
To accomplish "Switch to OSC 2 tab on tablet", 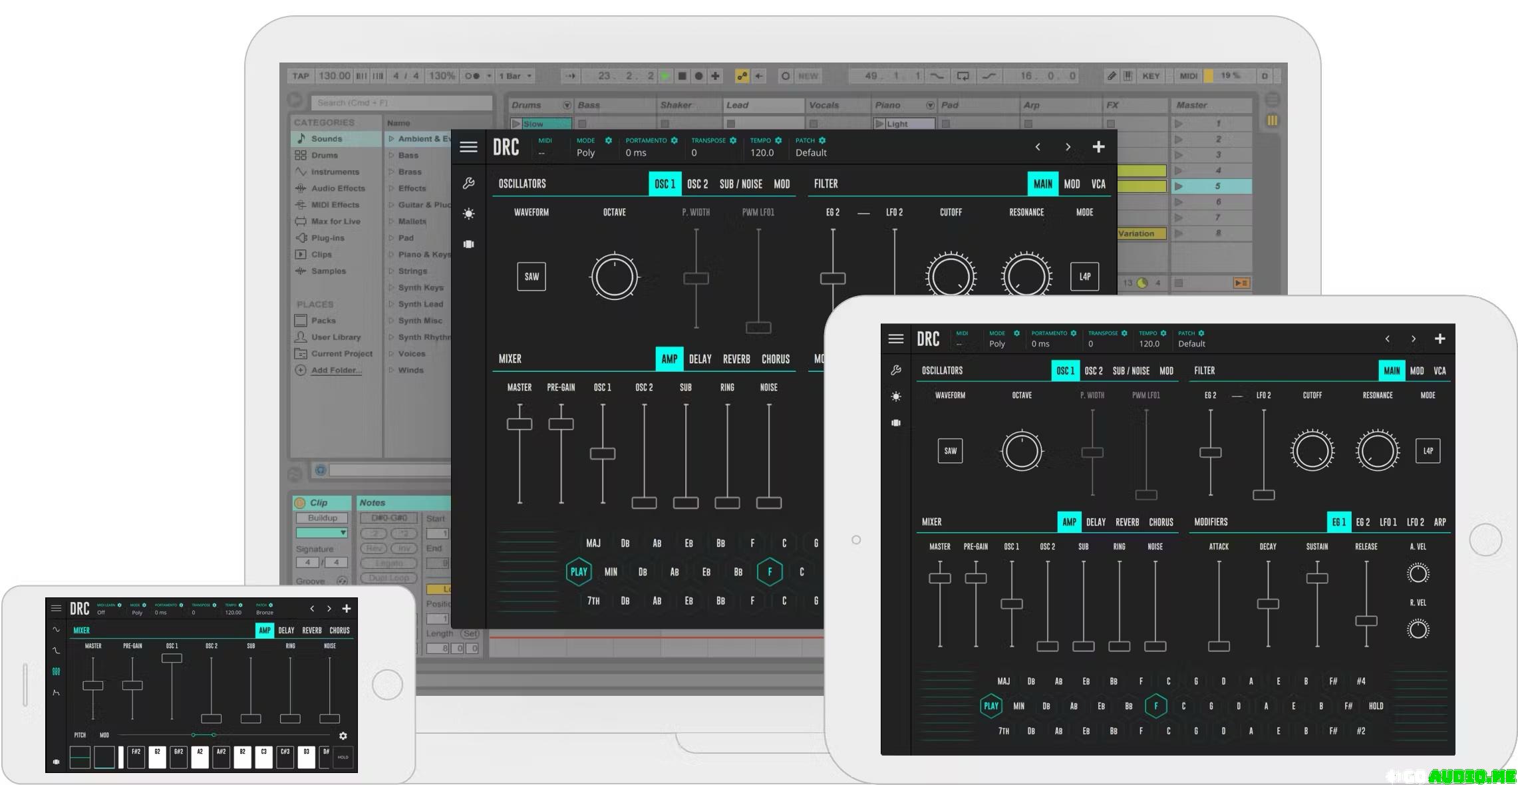I will [1093, 371].
